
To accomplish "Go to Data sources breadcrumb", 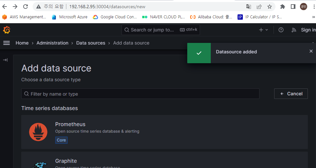I will 91,43.
